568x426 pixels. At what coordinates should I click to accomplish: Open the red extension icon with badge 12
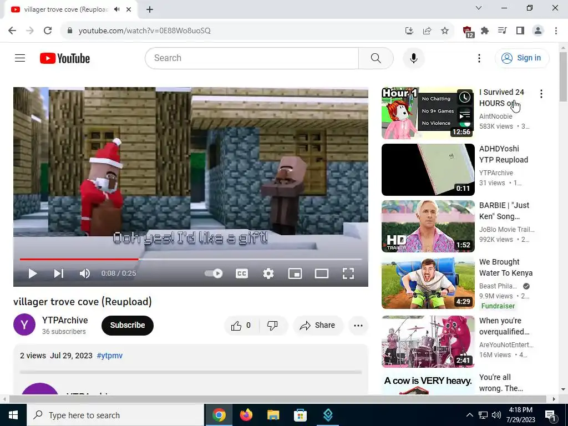pyautogui.click(x=468, y=31)
